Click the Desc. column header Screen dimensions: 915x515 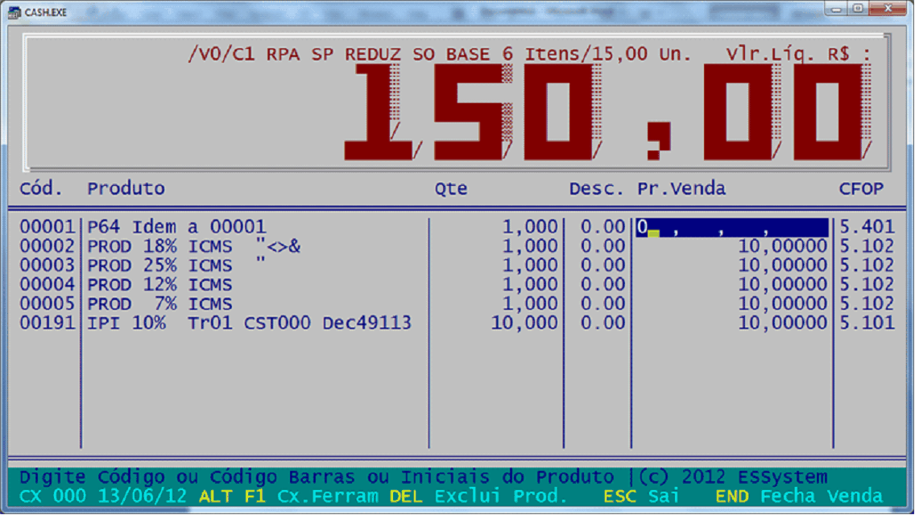pyautogui.click(x=596, y=189)
